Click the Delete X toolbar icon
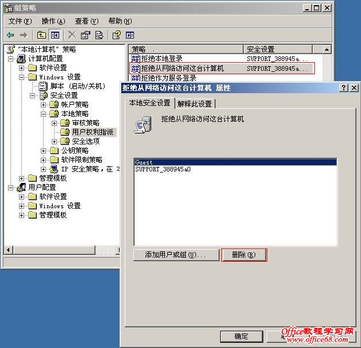The image size is (361, 348). pyautogui.click(x=72, y=35)
